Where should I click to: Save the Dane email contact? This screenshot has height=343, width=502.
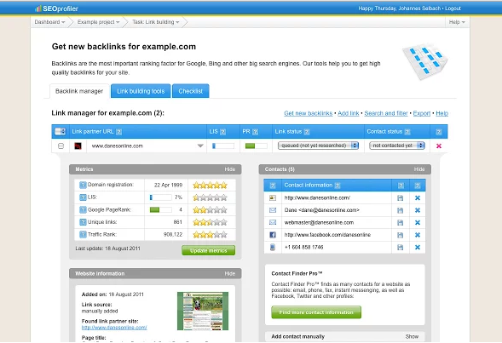(401, 210)
